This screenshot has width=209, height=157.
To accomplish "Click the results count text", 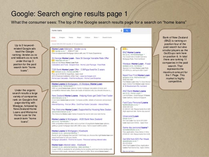I will [x=67, y=44].
